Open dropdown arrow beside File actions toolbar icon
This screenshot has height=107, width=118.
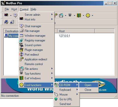coord(65,15)
